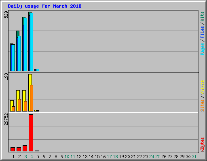Click green day number 24 on the axis
207x161 pixels.
pyautogui.click(x=152, y=157)
